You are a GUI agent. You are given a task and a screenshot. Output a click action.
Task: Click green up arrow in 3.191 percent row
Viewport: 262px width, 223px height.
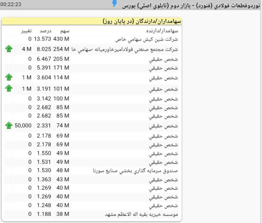9,88
